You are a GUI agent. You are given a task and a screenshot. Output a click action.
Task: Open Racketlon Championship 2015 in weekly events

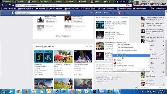click(116, 22)
